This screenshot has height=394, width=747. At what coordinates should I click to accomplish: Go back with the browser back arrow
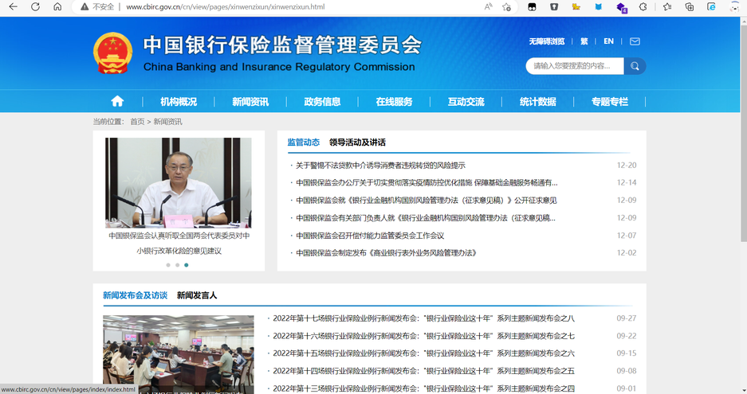pyautogui.click(x=13, y=6)
